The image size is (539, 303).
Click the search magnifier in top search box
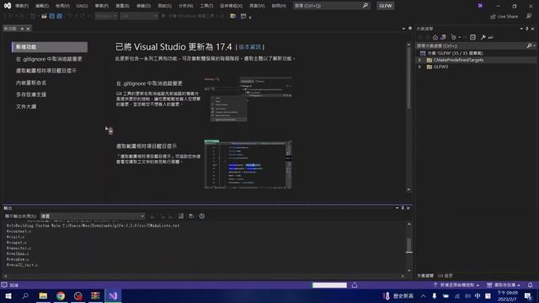365,6
